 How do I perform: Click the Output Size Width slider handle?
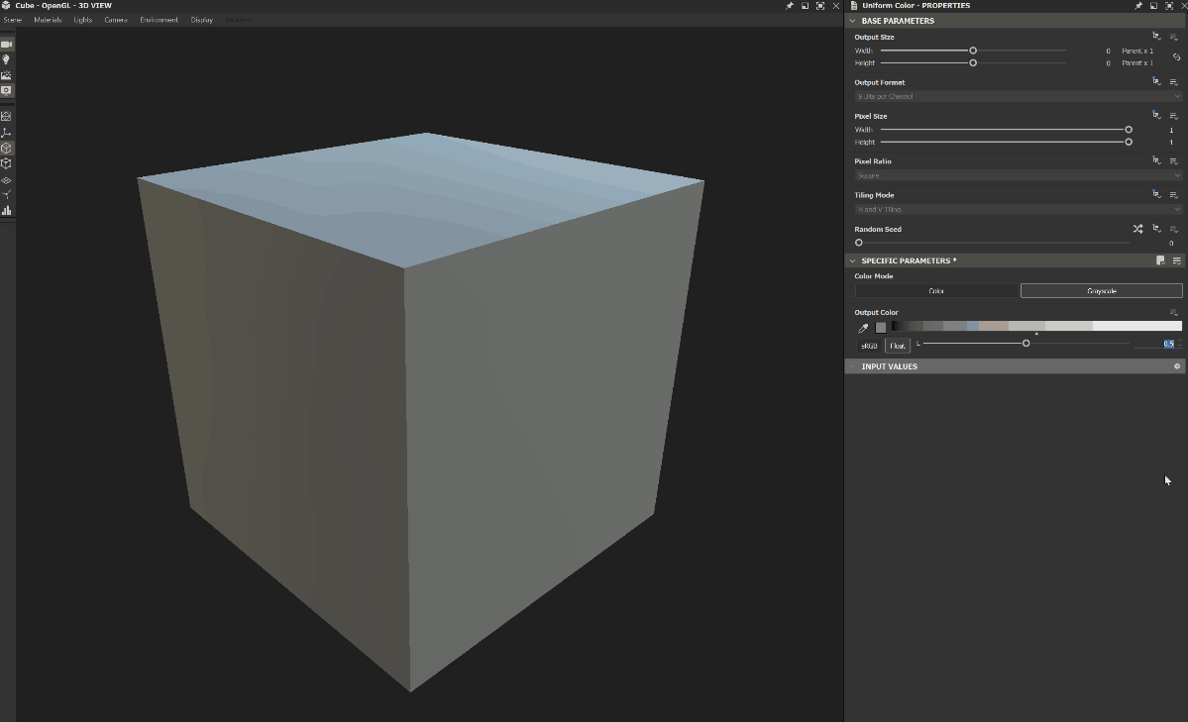click(973, 51)
